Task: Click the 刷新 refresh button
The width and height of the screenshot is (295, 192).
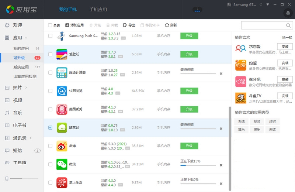Action: click(171, 25)
